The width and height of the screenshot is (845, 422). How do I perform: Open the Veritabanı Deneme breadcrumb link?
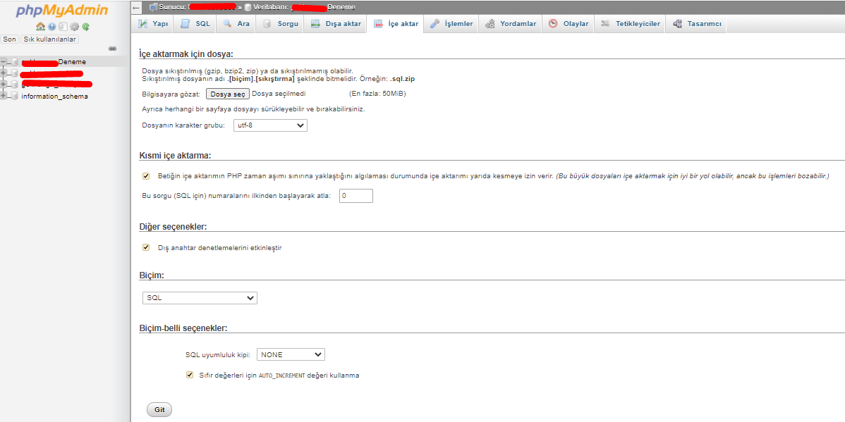304,7
